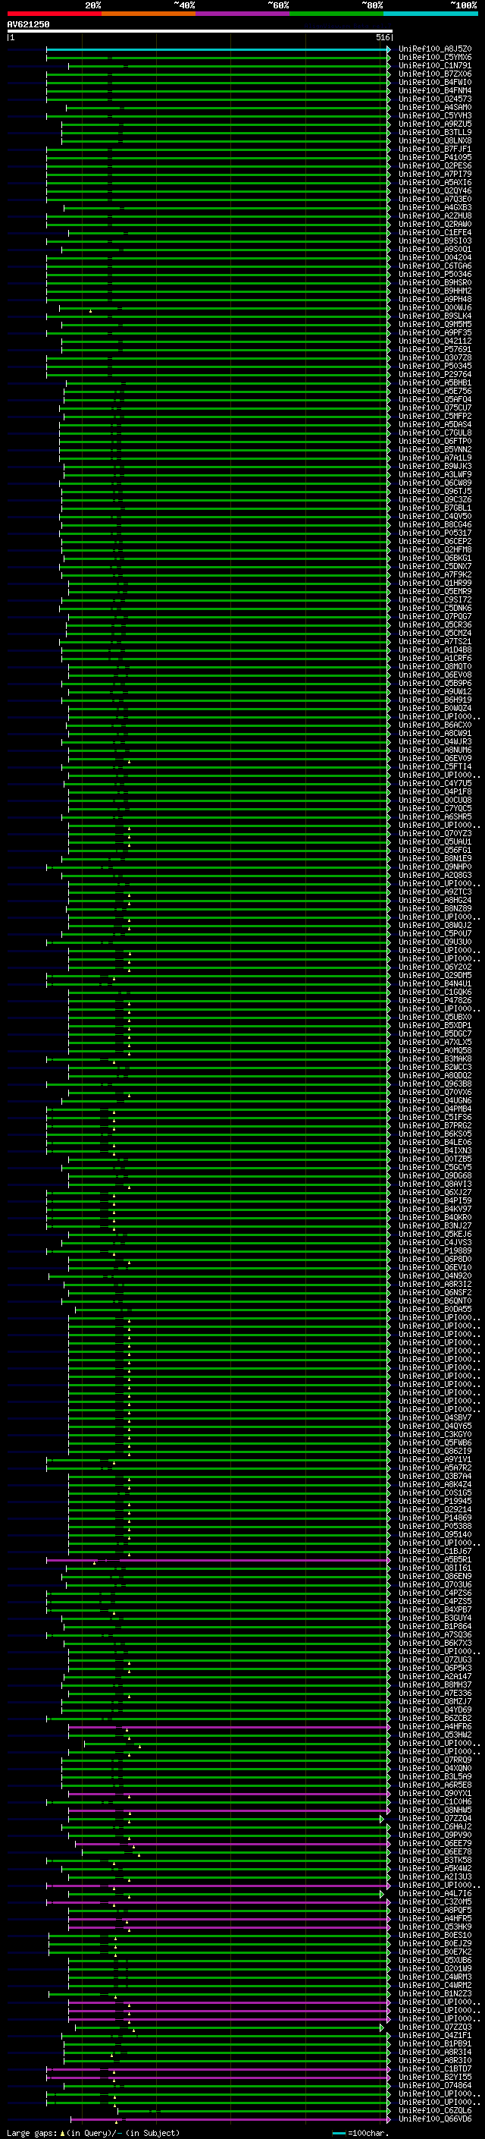Select hit UniRef100_C6ZQL6
Image resolution: width=485 pixels, height=2139 pixels.
pyautogui.click(x=435, y=2110)
